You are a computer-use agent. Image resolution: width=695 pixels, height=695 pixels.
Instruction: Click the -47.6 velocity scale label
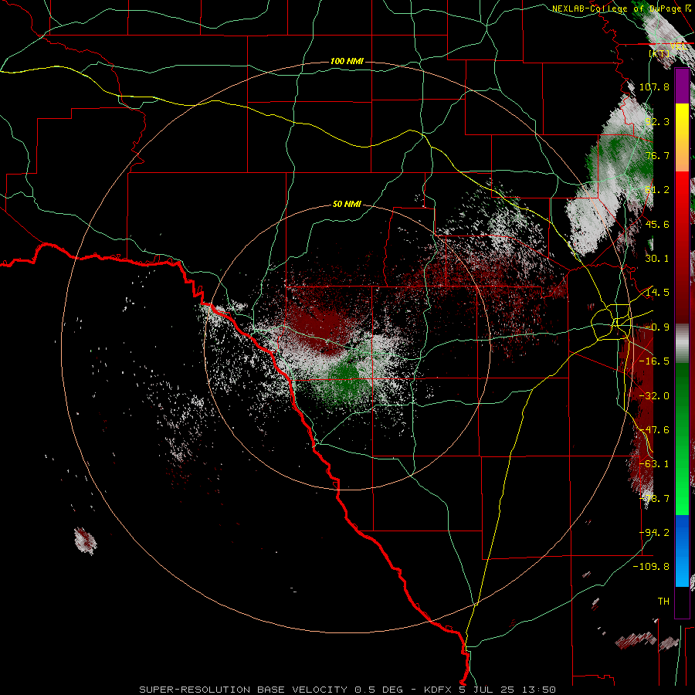[x=654, y=430]
